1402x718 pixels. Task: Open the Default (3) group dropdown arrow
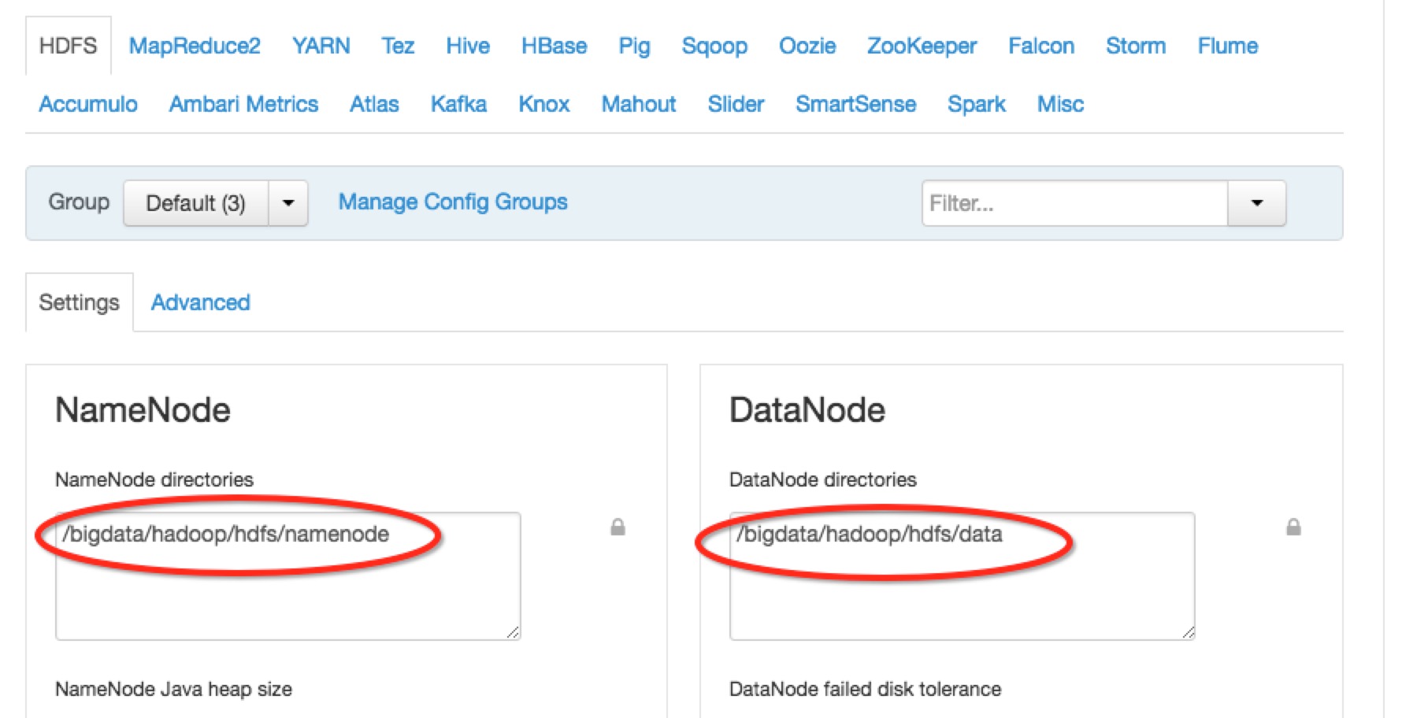pyautogui.click(x=288, y=203)
